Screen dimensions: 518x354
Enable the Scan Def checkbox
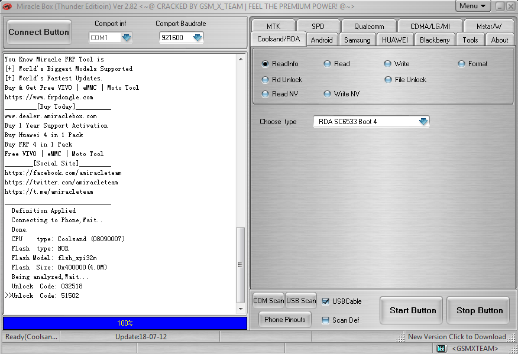click(325, 320)
